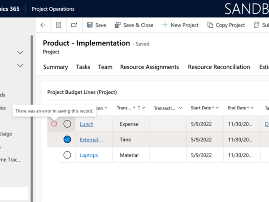Open the Resource Assignments tab
The width and height of the screenshot is (269, 202).
pos(150,67)
